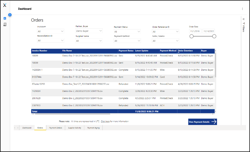The image size is (250, 152).
Task: Select invoice number 1429384 cell
Action: coord(36,91)
